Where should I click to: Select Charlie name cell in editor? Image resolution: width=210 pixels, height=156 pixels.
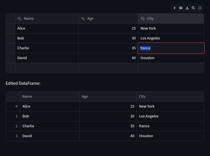(x=47, y=48)
